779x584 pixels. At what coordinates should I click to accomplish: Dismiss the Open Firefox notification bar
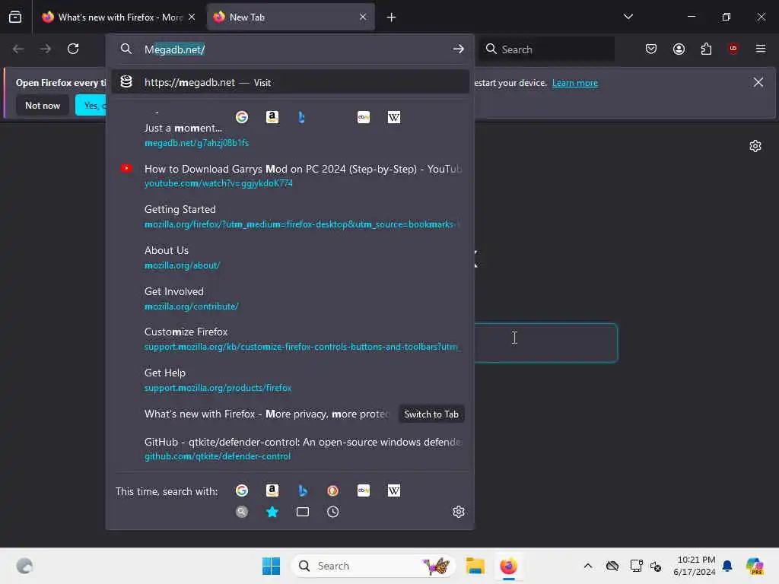[x=758, y=82]
